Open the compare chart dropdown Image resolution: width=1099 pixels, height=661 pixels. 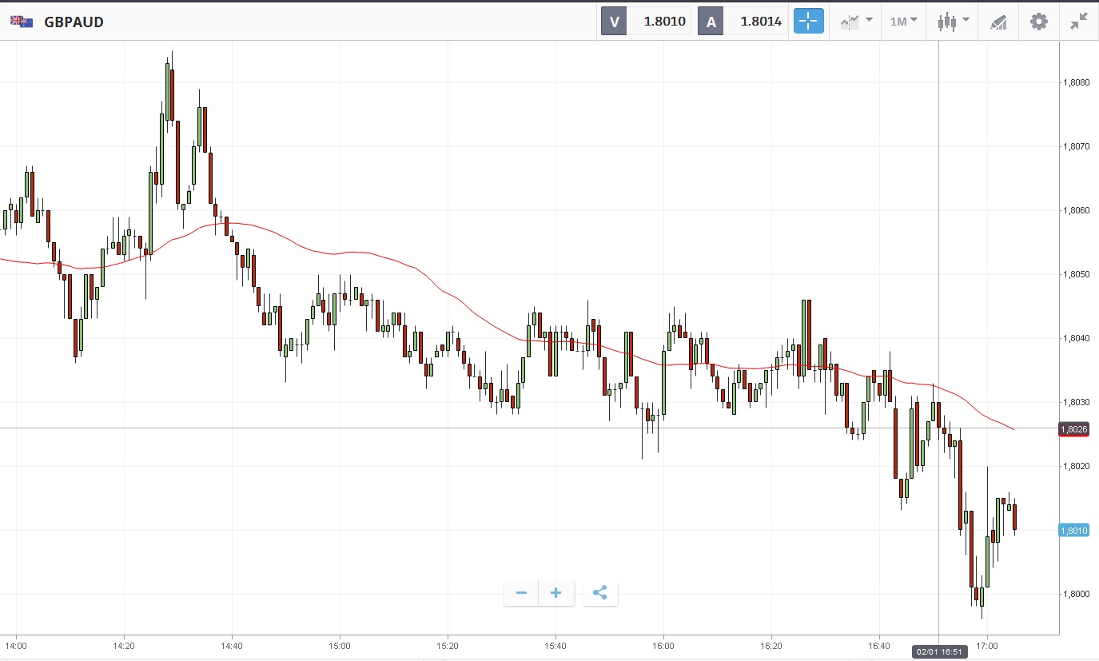coord(856,22)
